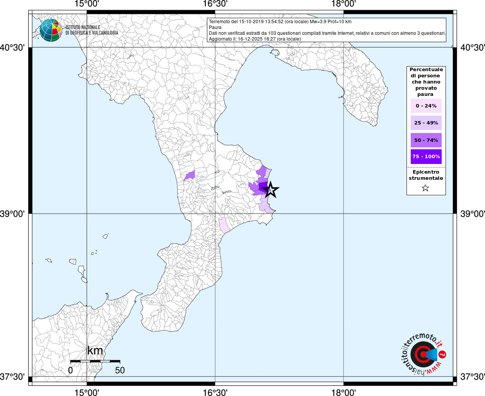Select the 0 - 24% legend swatch
The height and width of the screenshot is (396, 485).
tap(426, 106)
